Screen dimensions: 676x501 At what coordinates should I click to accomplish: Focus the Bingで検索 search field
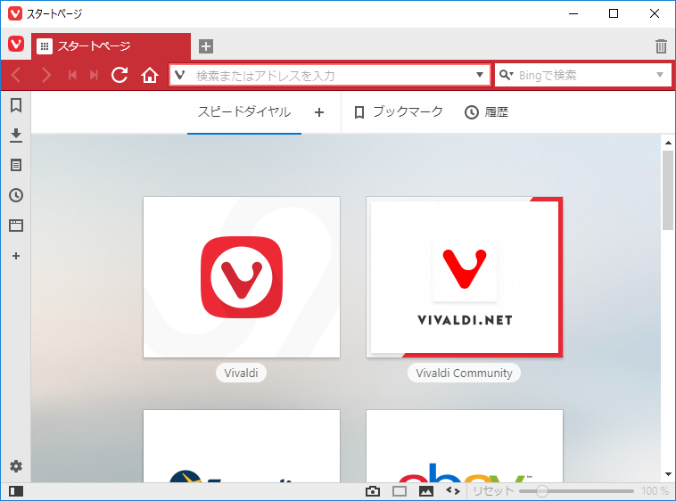[x=583, y=75]
